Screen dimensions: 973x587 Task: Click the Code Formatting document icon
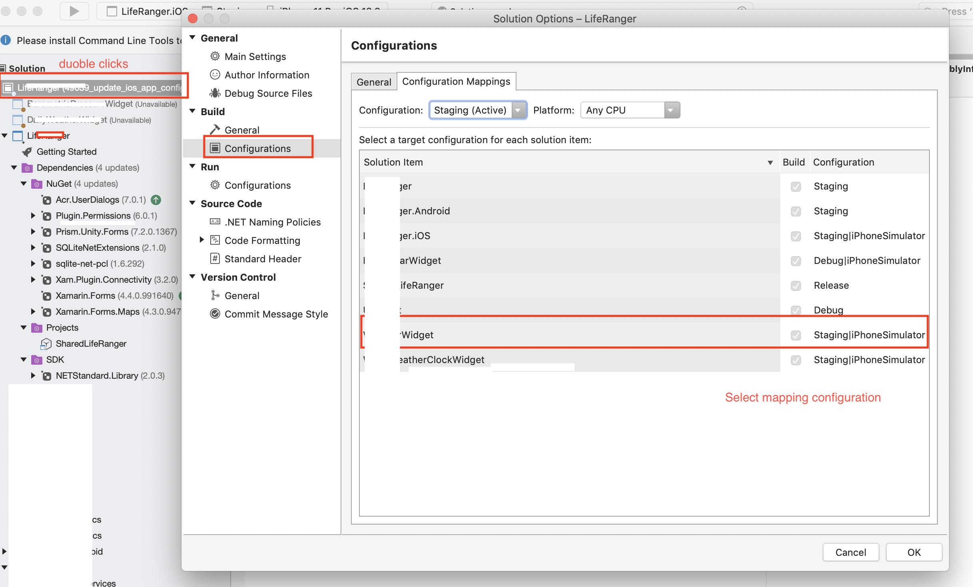(x=215, y=240)
